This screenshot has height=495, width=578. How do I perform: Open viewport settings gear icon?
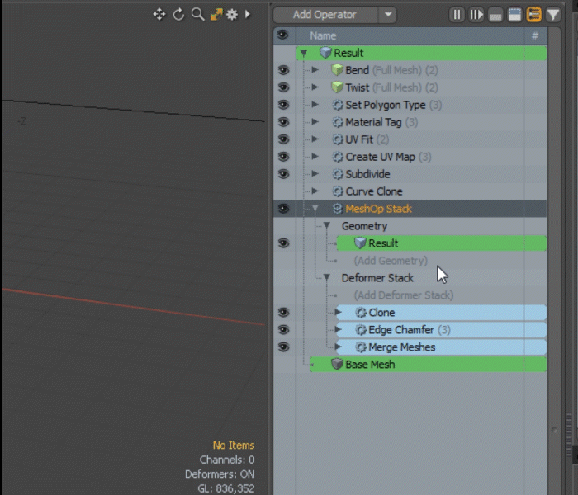coord(232,15)
